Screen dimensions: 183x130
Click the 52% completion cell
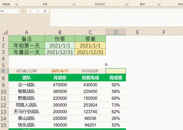116,125
